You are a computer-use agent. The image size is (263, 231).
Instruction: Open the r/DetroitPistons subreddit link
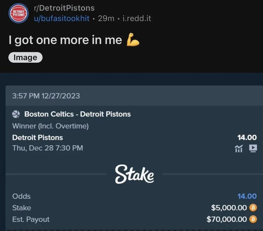pos(64,8)
